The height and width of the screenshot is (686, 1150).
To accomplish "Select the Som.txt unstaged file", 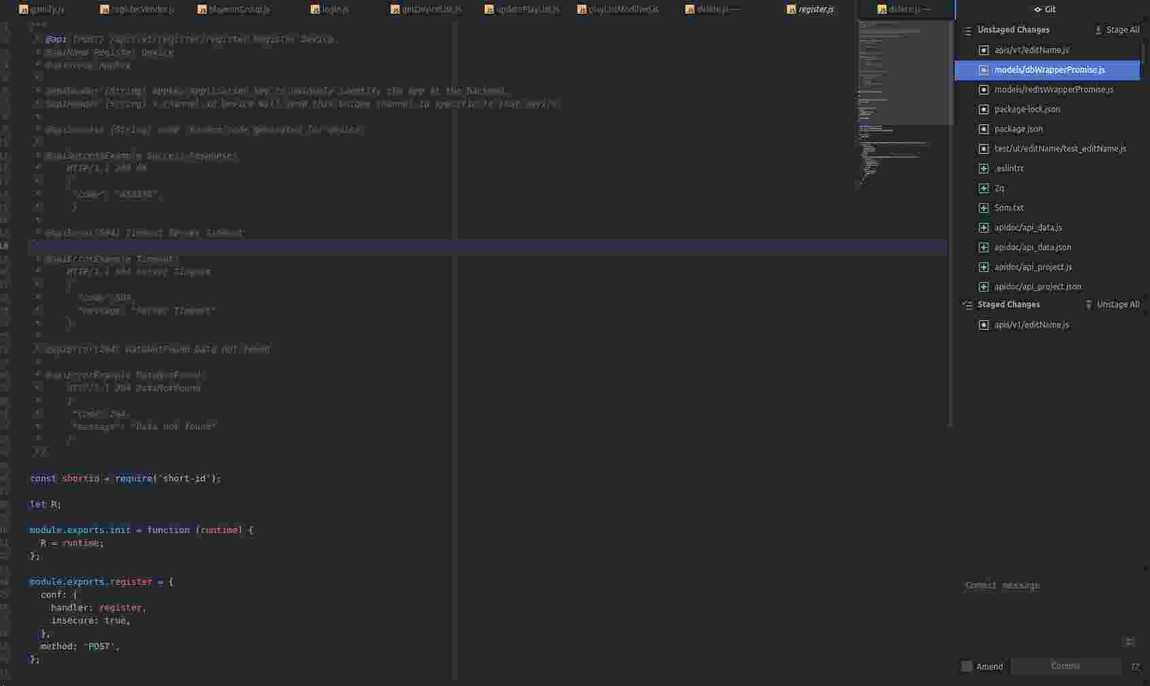I will (1047, 208).
